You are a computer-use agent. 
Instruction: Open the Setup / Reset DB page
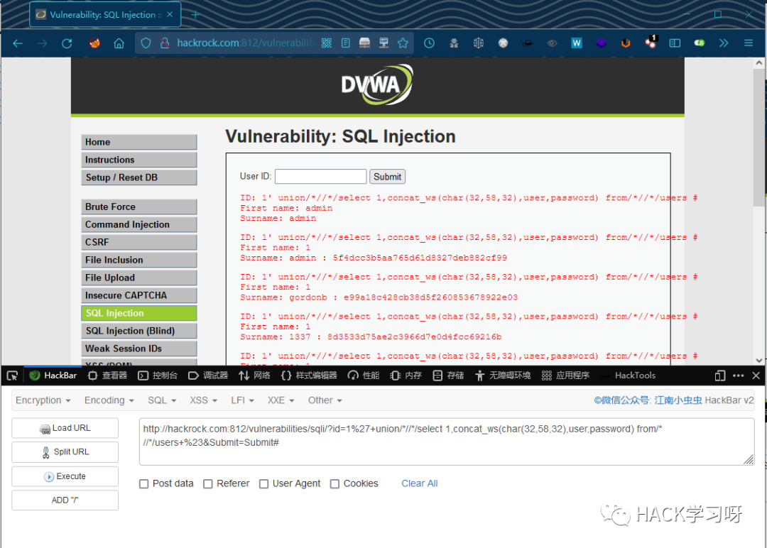pos(139,177)
